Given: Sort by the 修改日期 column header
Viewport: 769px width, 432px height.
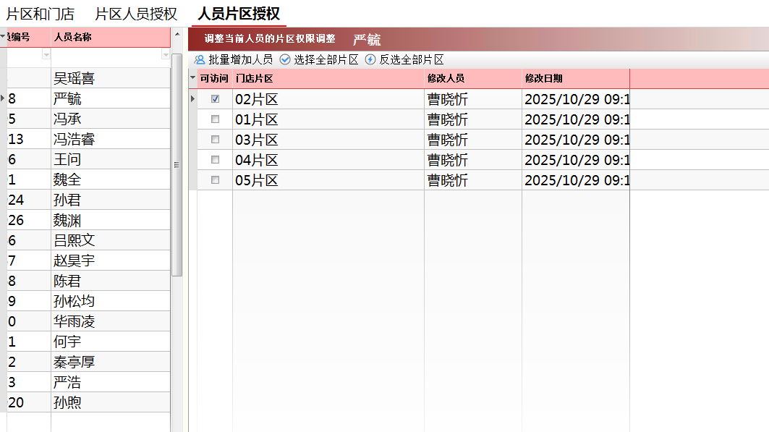Looking at the screenshot, I should 576,78.
